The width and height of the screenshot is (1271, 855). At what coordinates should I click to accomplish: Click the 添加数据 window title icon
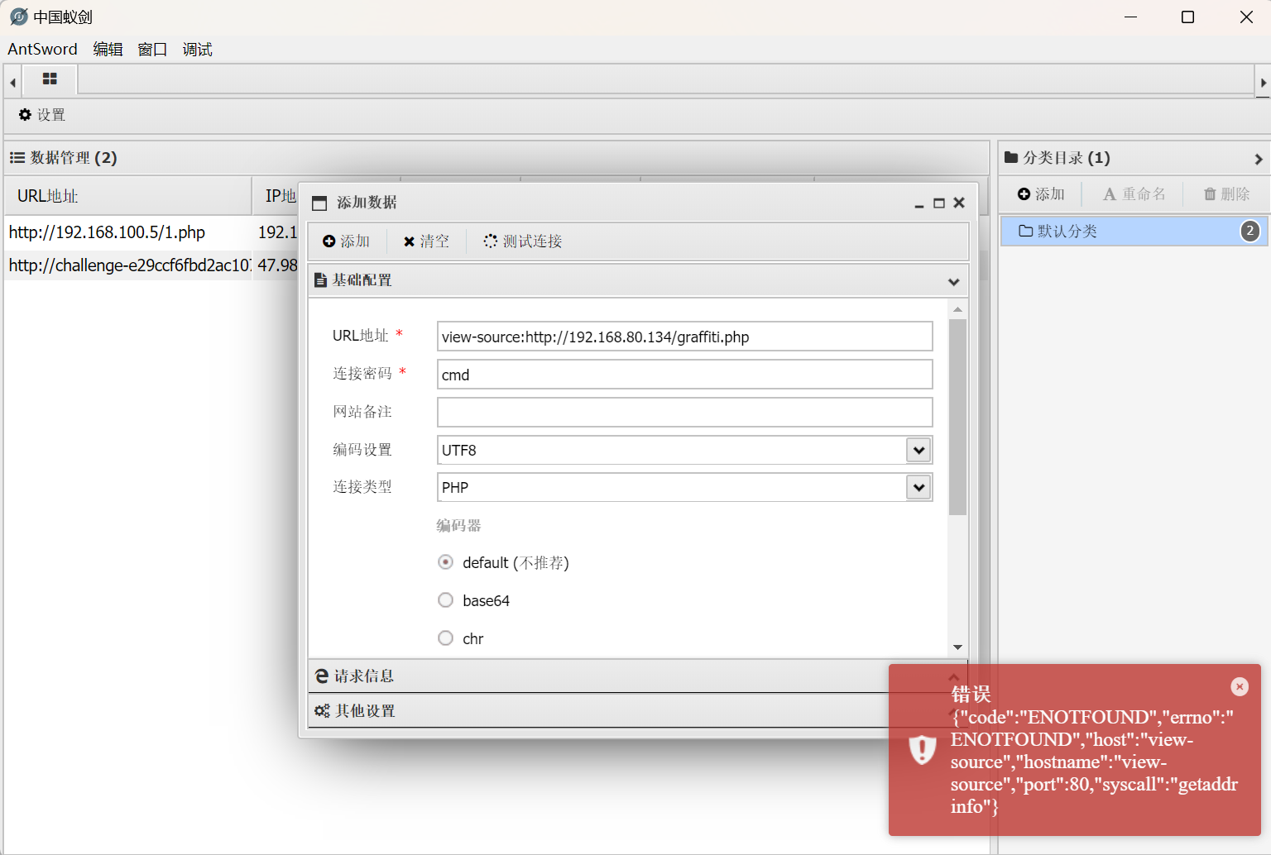[319, 203]
